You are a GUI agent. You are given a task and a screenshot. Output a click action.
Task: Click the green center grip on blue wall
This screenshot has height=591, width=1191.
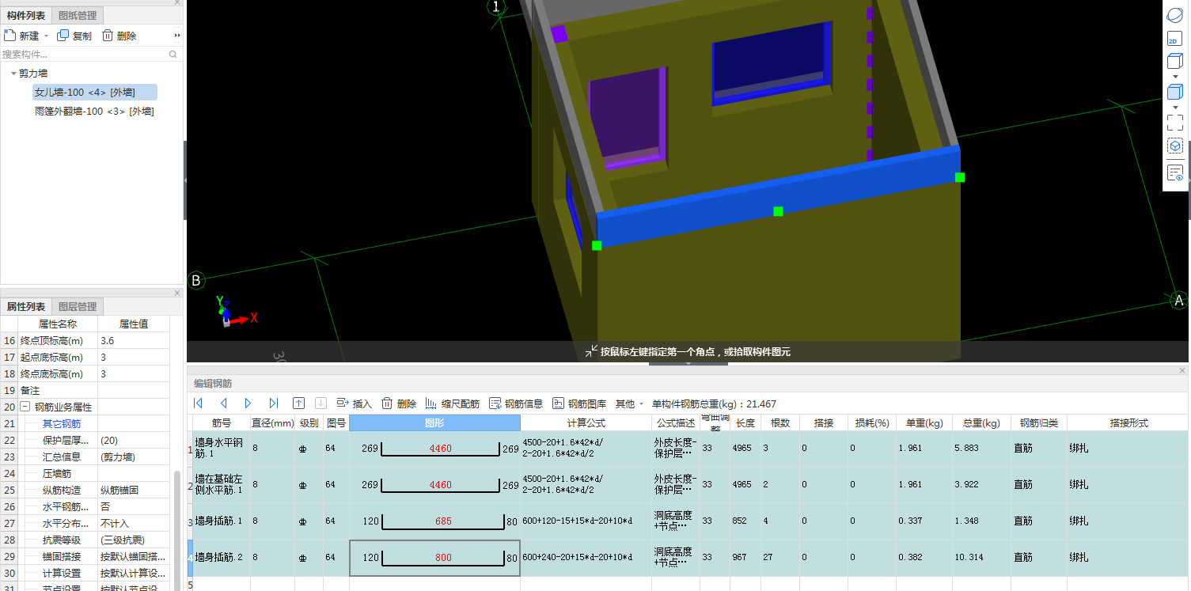click(778, 211)
